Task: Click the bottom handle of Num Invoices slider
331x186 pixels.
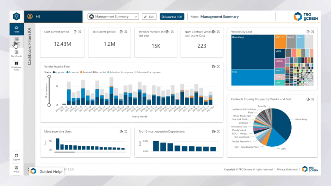Action: click(49, 105)
